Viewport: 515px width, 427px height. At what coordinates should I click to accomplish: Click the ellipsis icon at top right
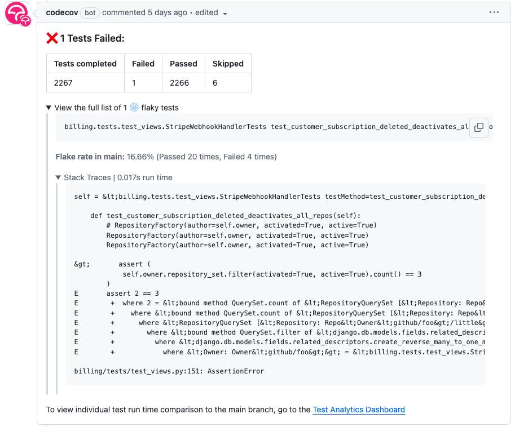pos(494,12)
